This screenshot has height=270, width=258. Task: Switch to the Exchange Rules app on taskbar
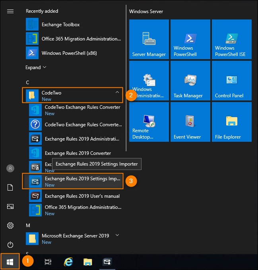click(x=107, y=262)
